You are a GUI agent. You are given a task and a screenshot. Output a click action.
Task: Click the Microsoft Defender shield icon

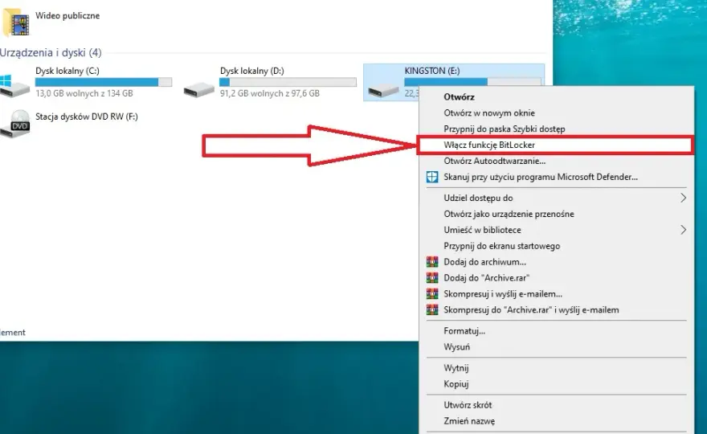point(432,177)
